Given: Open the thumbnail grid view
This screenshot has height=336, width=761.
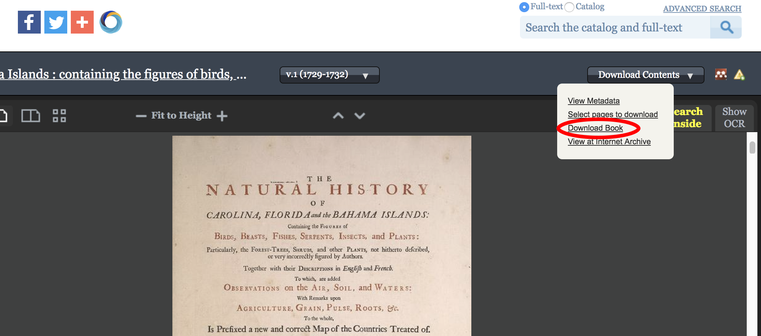Looking at the screenshot, I should 60,115.
